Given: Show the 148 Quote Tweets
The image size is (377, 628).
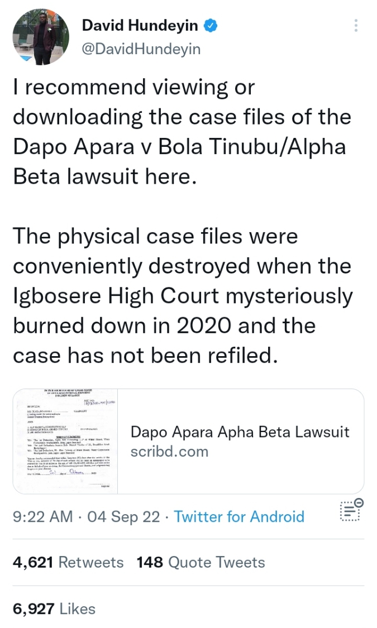Looking at the screenshot, I should [201, 562].
